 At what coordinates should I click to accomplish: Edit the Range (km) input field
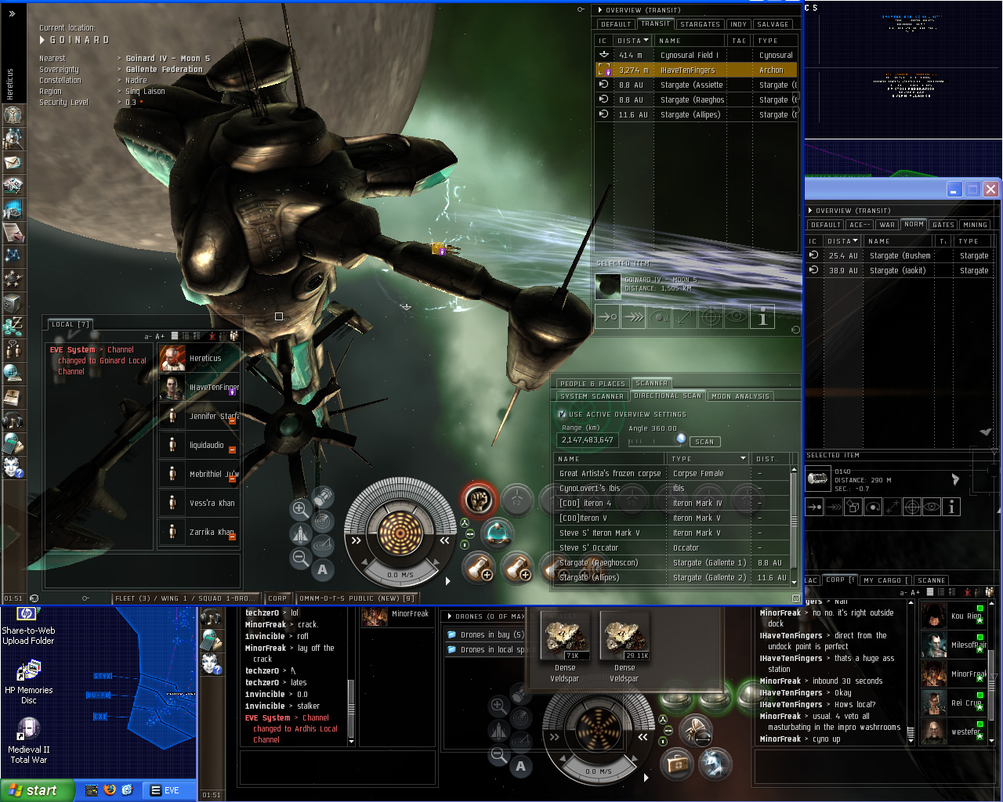pos(588,440)
